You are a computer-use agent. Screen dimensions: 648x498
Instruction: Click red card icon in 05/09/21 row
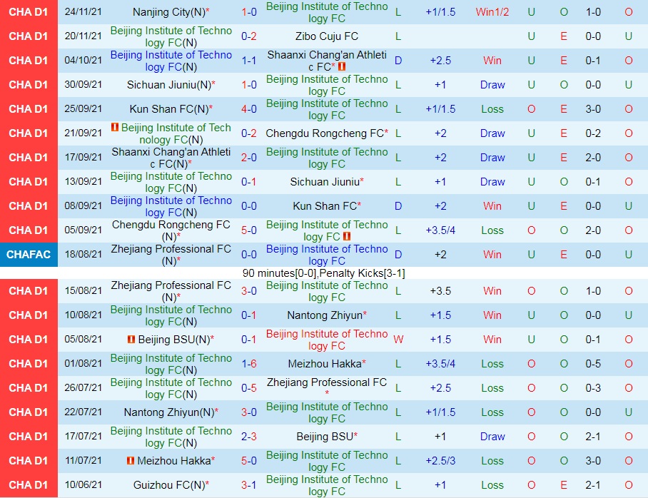coord(347,236)
